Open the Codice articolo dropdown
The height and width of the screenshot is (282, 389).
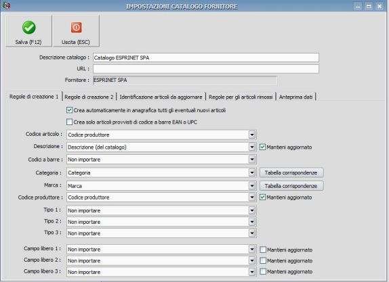click(252, 135)
